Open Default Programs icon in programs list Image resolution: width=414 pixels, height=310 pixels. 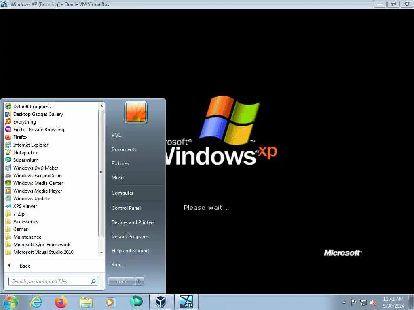(8, 107)
